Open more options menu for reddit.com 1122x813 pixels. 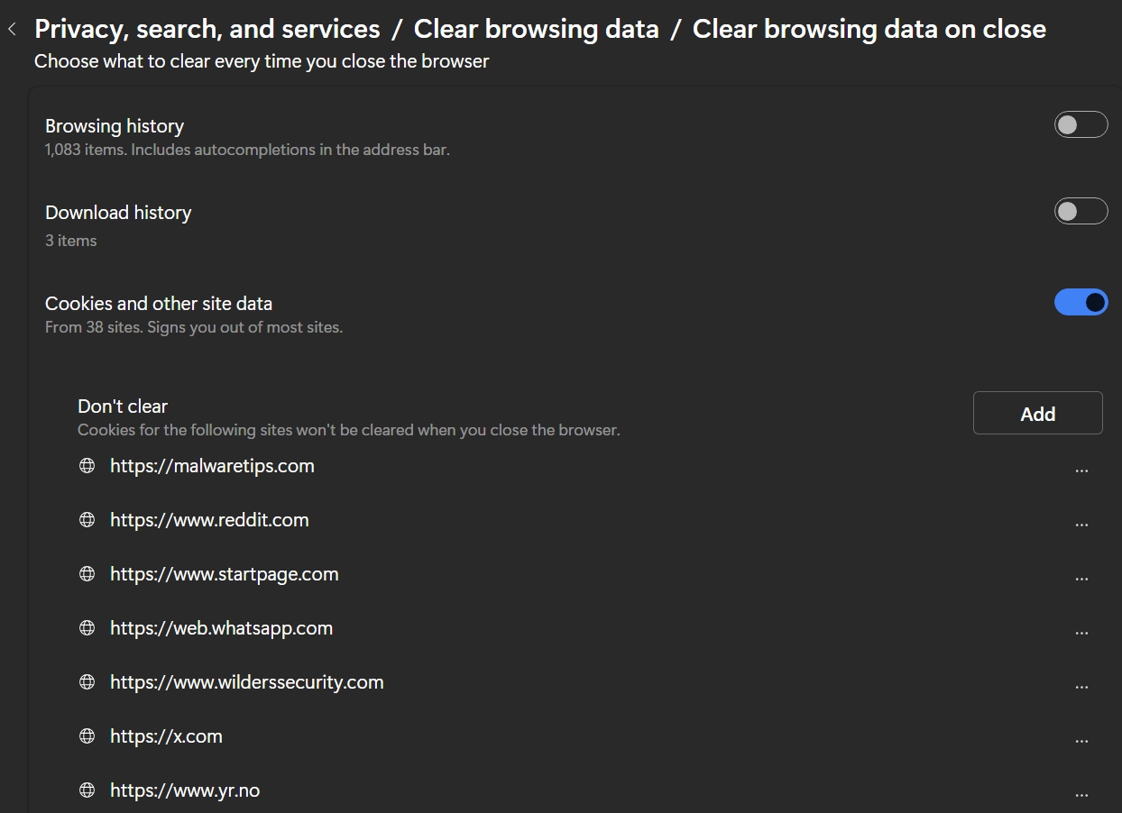(x=1081, y=525)
